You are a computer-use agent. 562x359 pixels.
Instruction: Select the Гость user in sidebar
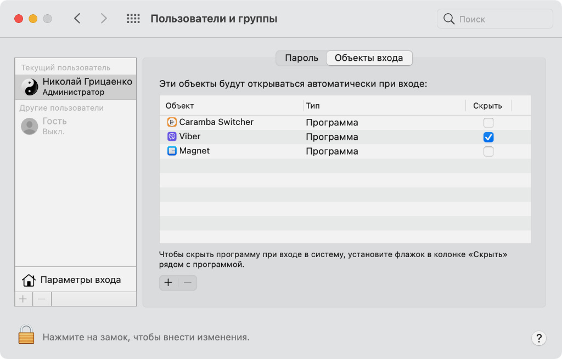[54, 126]
